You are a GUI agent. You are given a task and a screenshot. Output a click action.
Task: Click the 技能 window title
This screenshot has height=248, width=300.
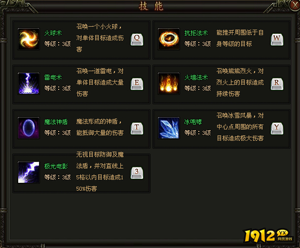(x=151, y=6)
